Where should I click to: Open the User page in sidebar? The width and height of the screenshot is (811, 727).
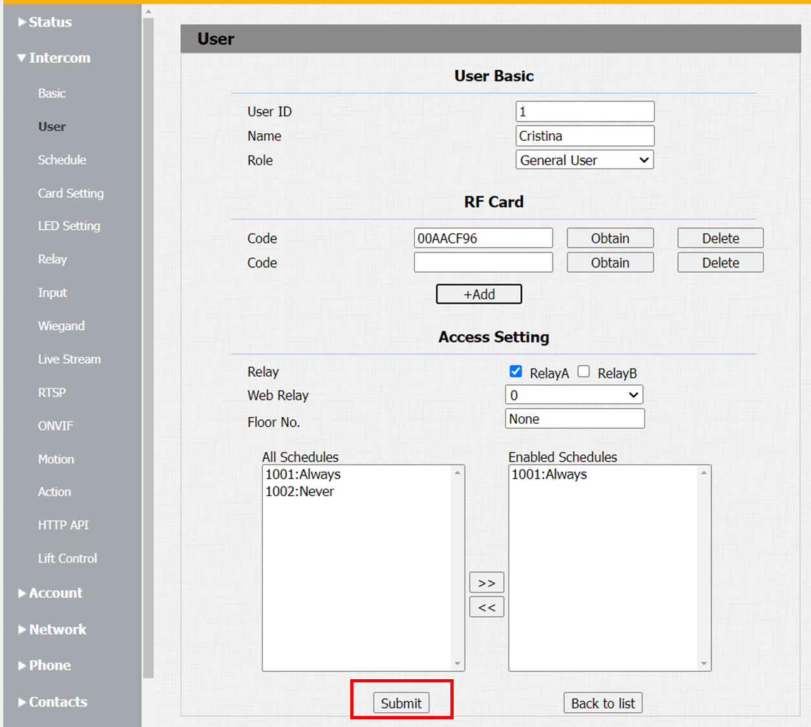52,127
